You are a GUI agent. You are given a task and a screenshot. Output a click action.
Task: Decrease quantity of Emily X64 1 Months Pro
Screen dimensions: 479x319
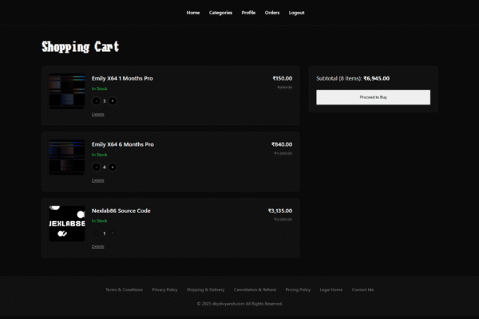(x=96, y=101)
